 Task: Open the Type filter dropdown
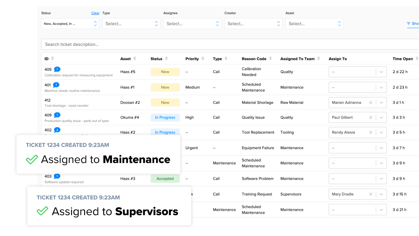tap(131, 24)
